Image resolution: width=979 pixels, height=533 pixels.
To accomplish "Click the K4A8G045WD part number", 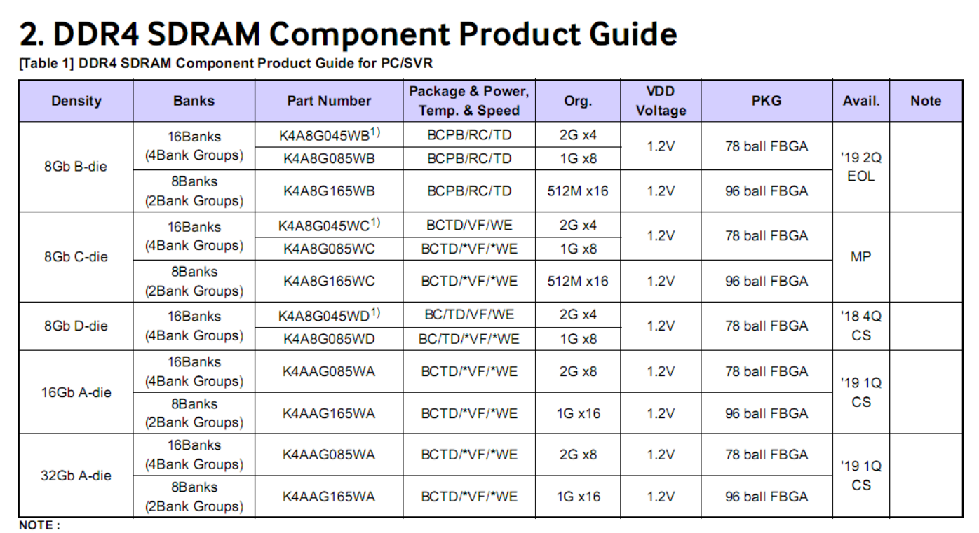I will click(x=329, y=315).
